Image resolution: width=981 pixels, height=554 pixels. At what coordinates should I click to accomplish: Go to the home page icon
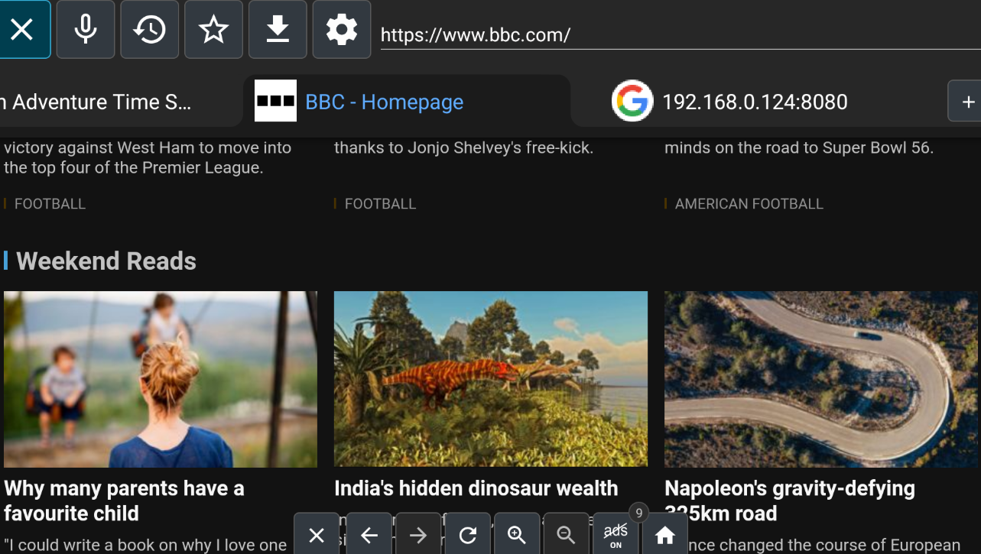pos(664,533)
